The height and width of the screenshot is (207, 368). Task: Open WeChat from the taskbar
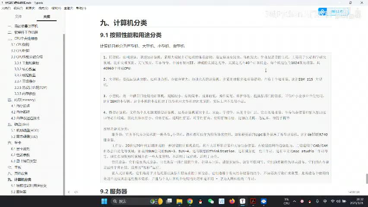[211, 201]
